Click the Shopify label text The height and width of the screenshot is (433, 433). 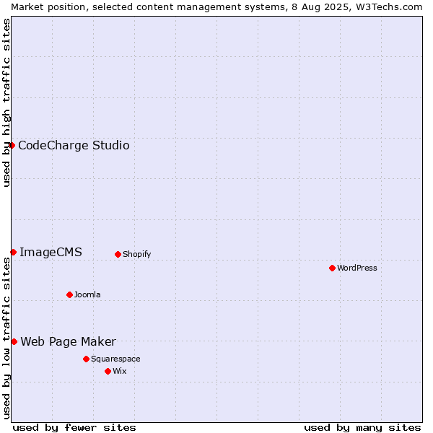(136, 254)
